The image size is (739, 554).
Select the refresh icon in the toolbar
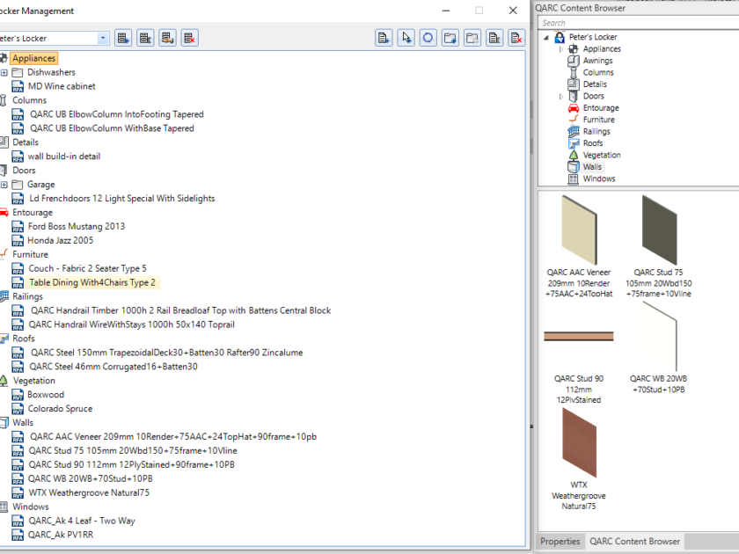pyautogui.click(x=428, y=38)
